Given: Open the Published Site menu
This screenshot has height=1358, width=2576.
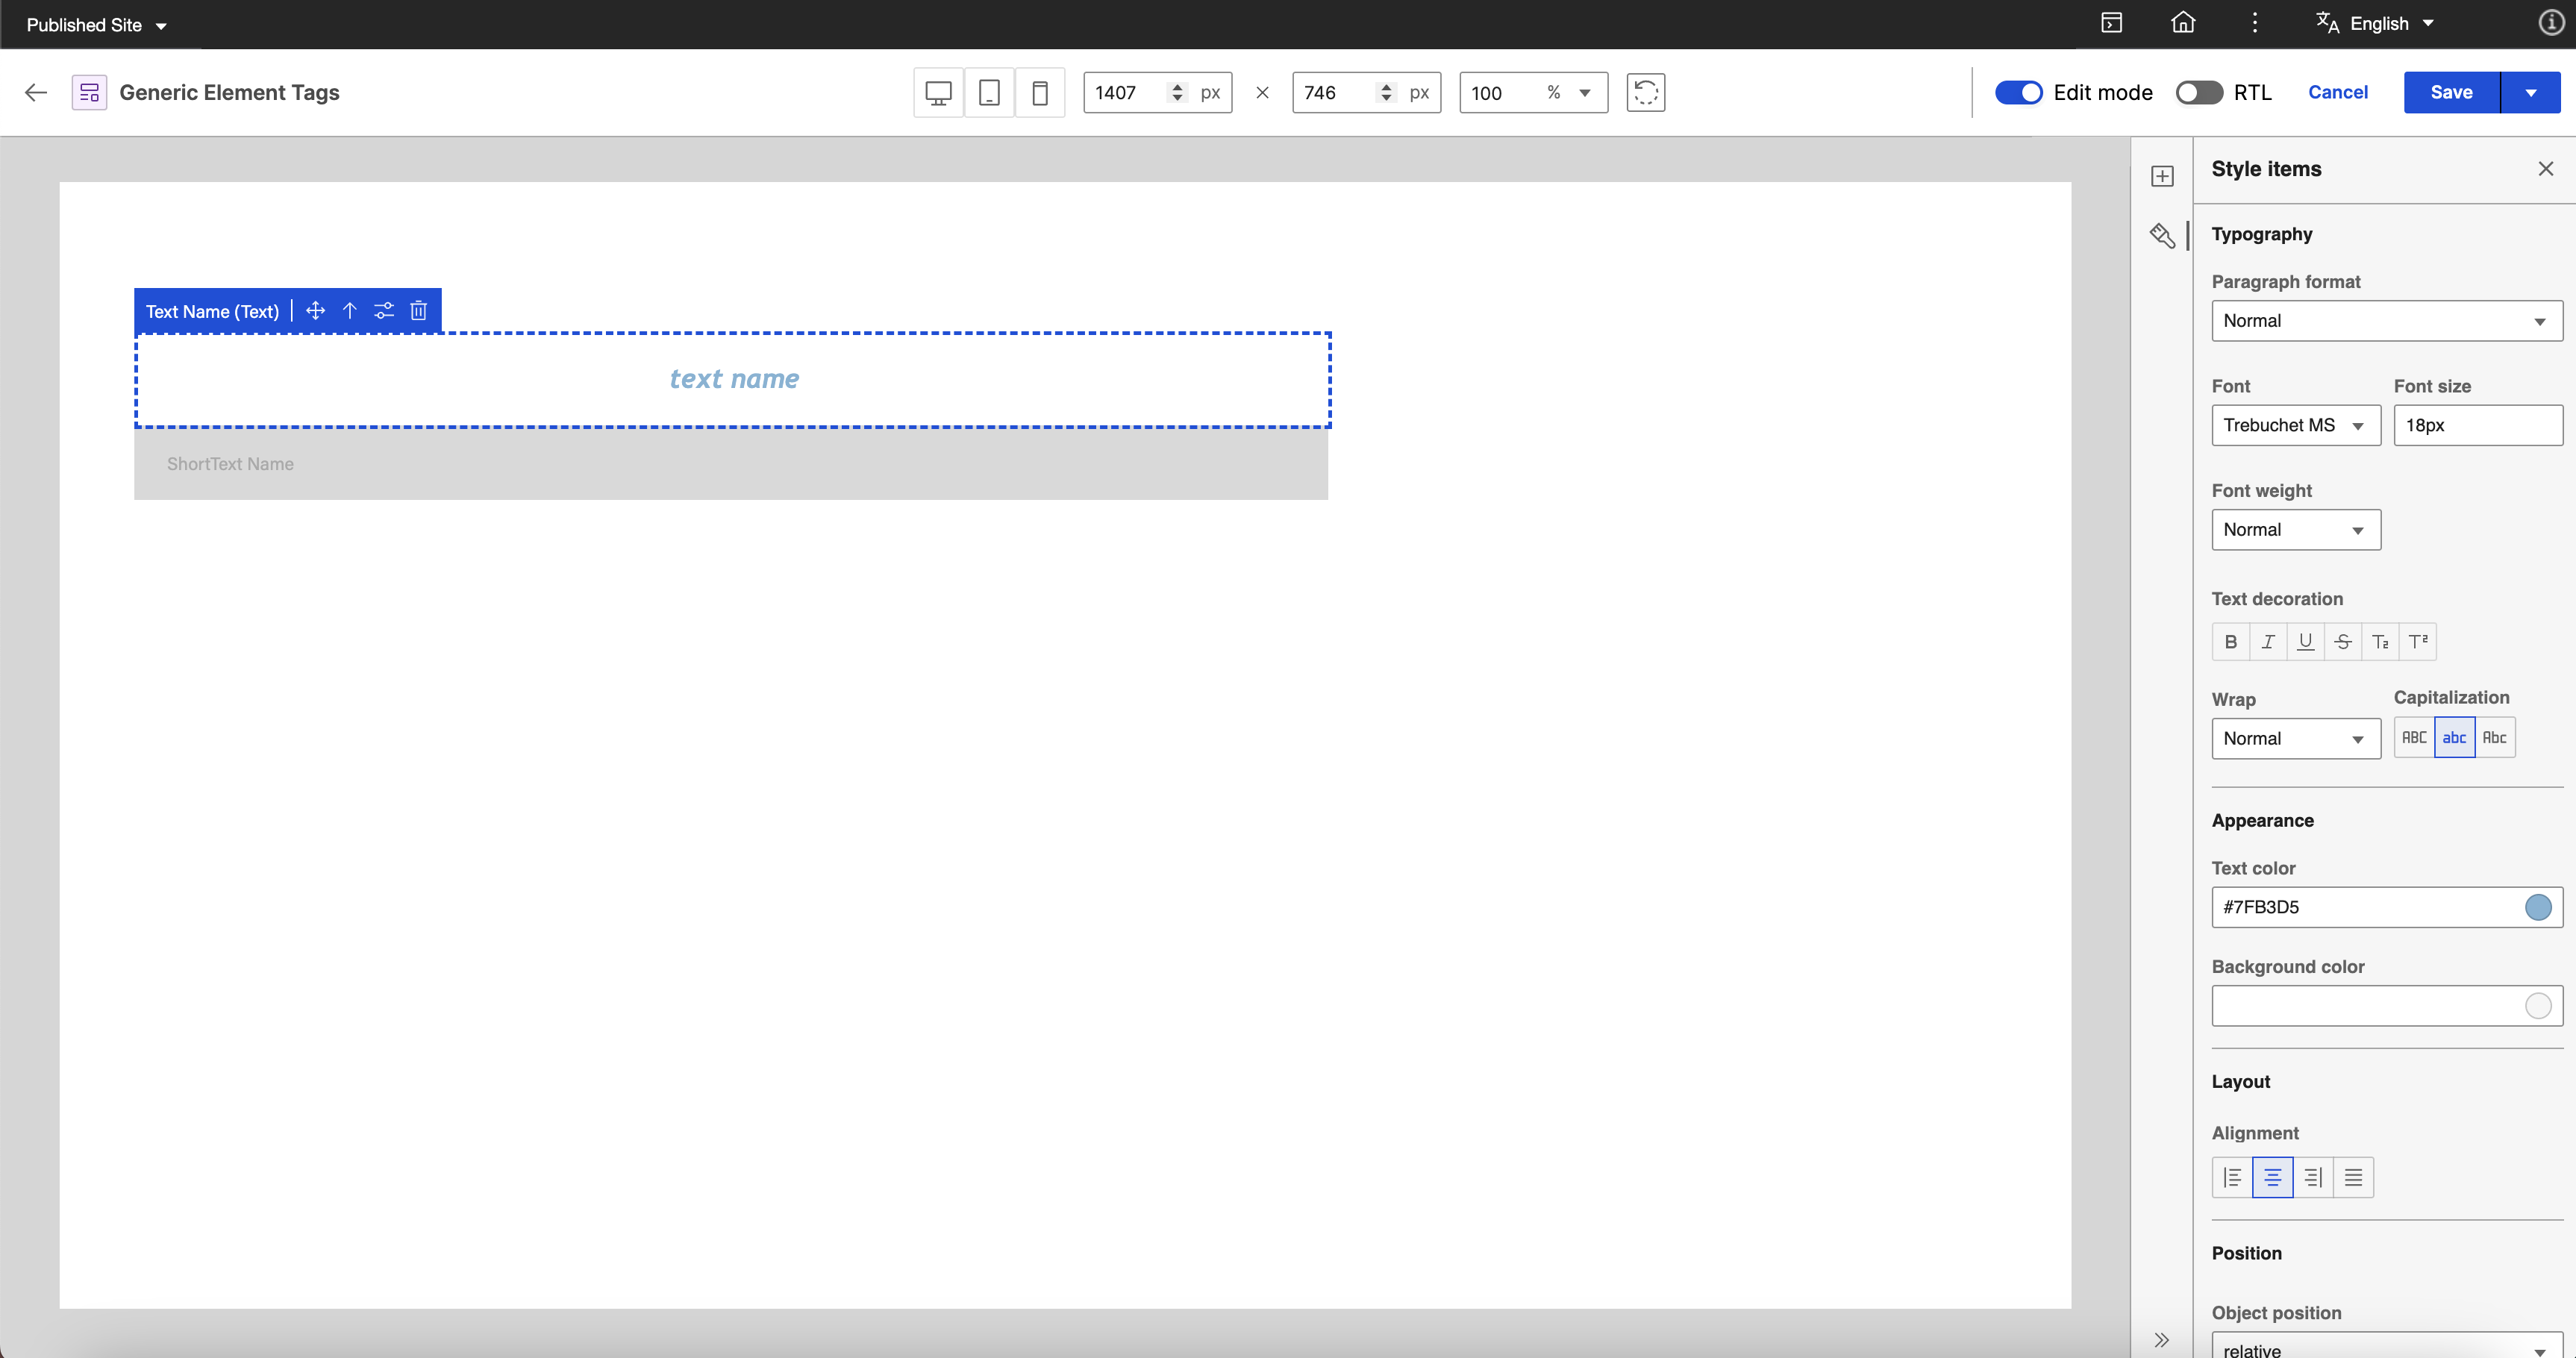Looking at the screenshot, I should coord(96,25).
